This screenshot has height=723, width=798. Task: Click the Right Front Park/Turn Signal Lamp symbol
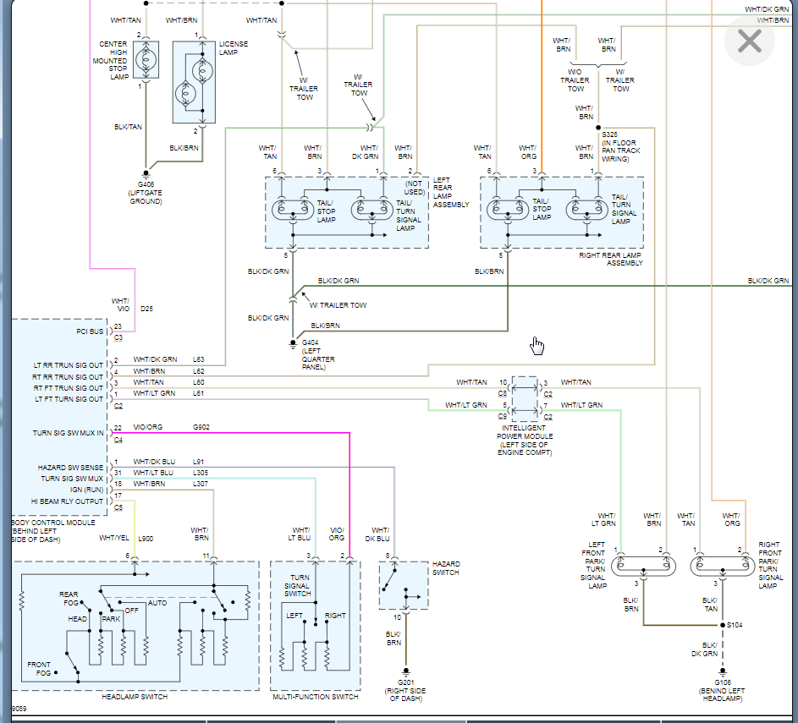(x=722, y=566)
